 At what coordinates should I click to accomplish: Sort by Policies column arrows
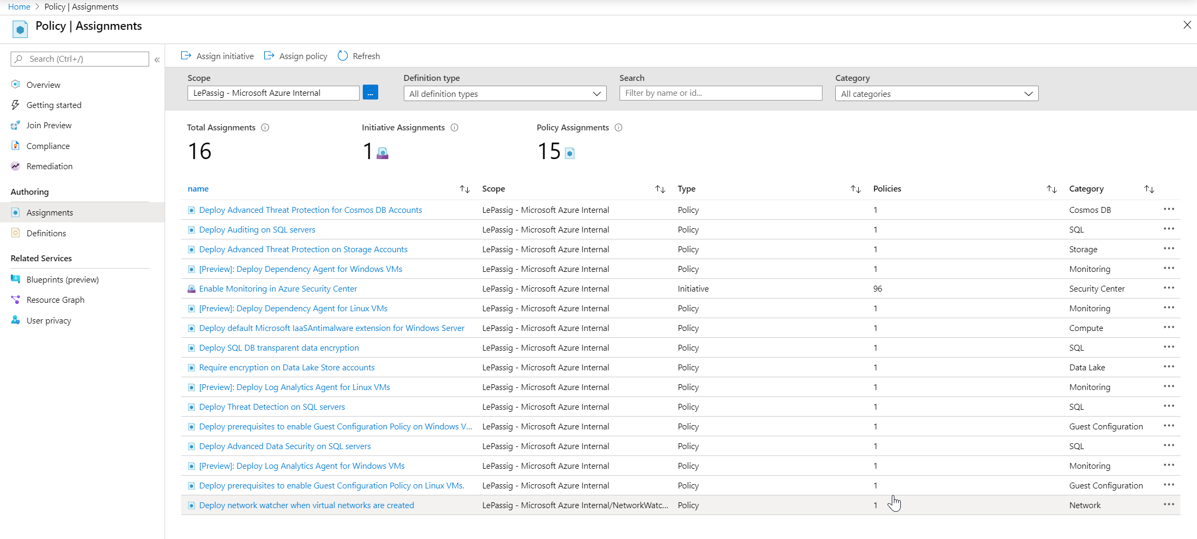(x=1052, y=189)
